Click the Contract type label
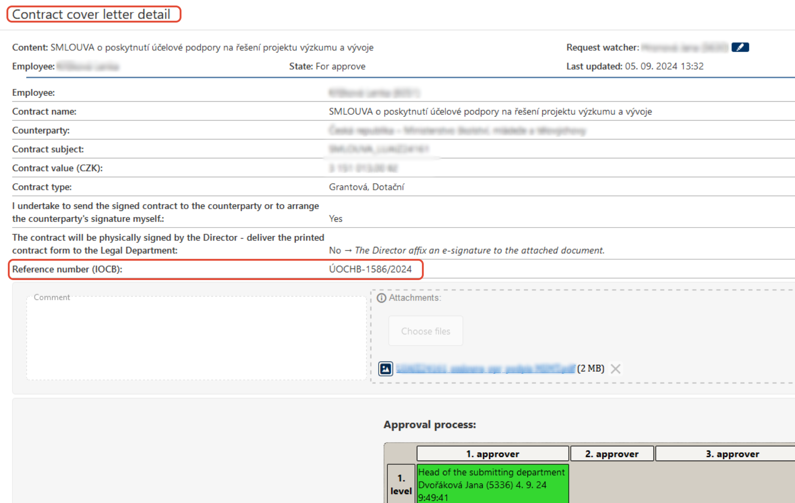This screenshot has height=503, width=795. coord(42,187)
